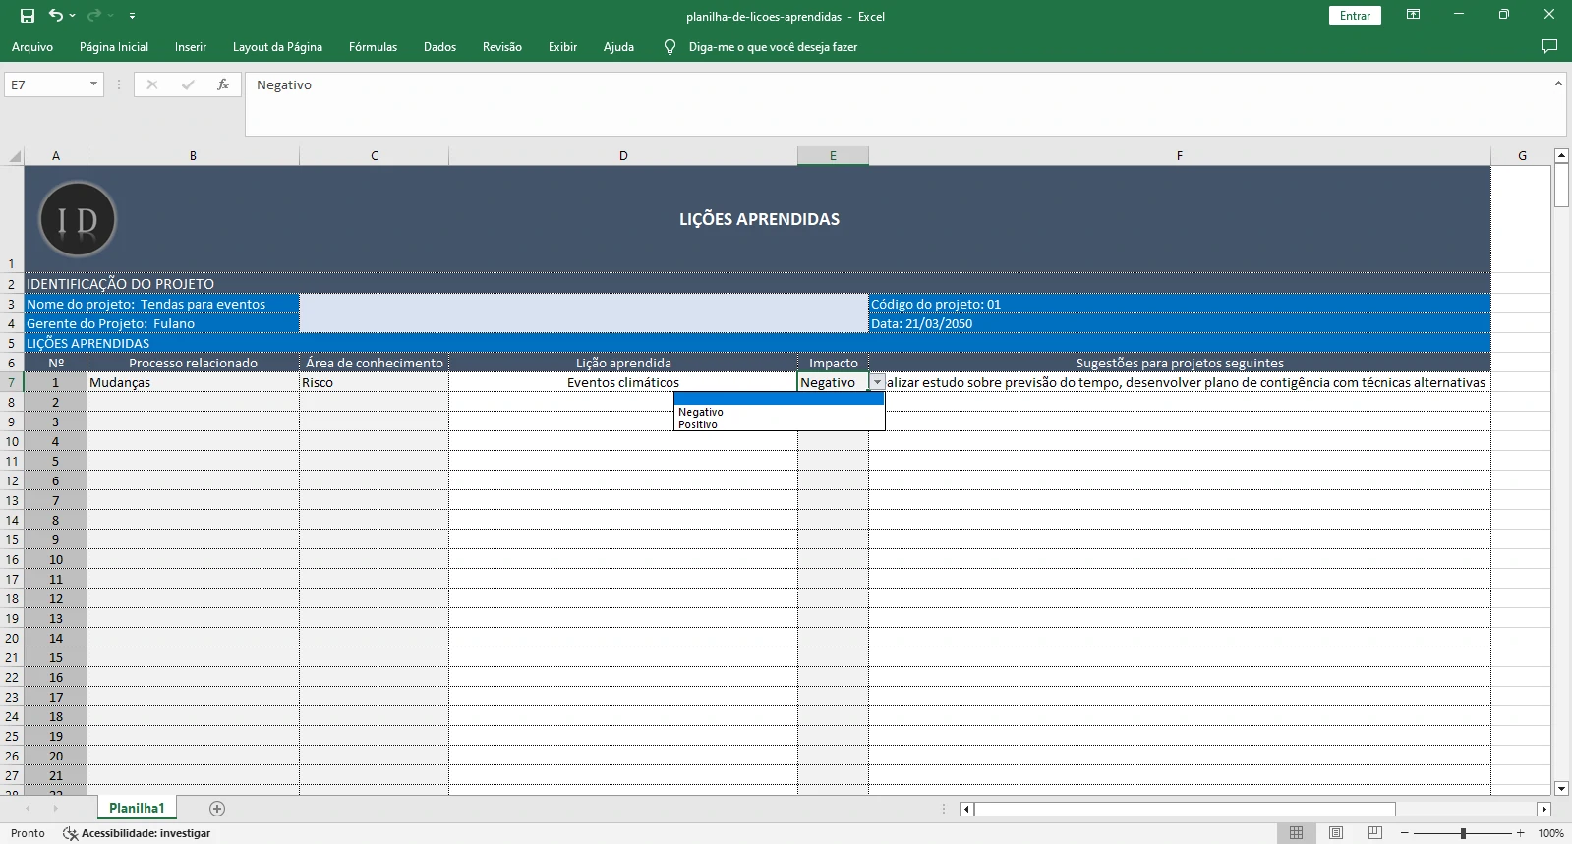Expand the formula bar chevron

(1557, 84)
